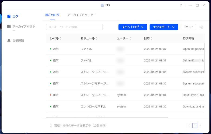Click the next page arrow

(x=200, y=126)
